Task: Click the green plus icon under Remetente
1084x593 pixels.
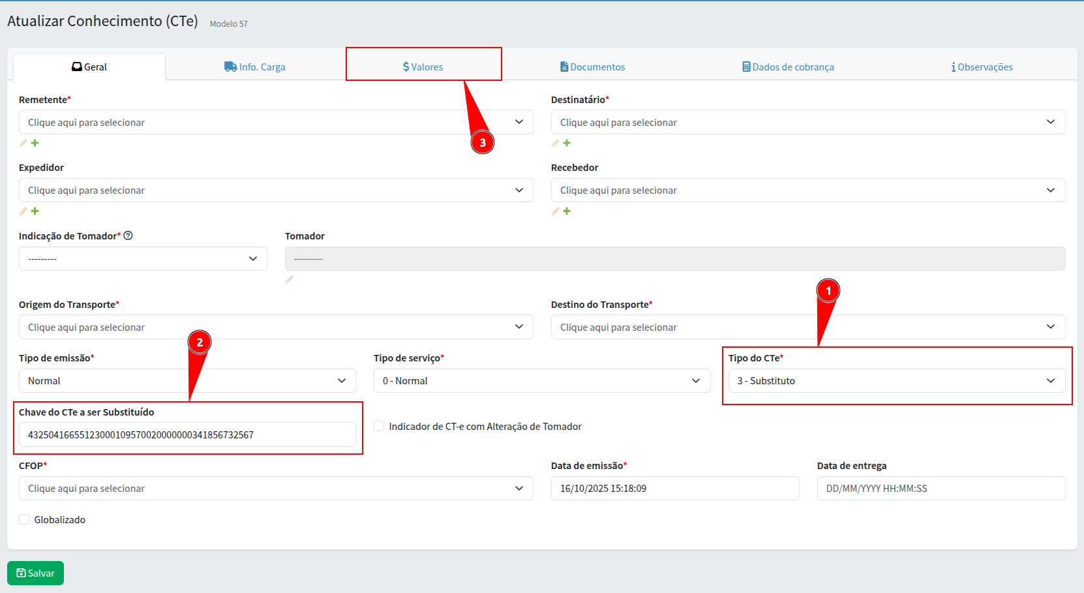Action: [x=35, y=143]
